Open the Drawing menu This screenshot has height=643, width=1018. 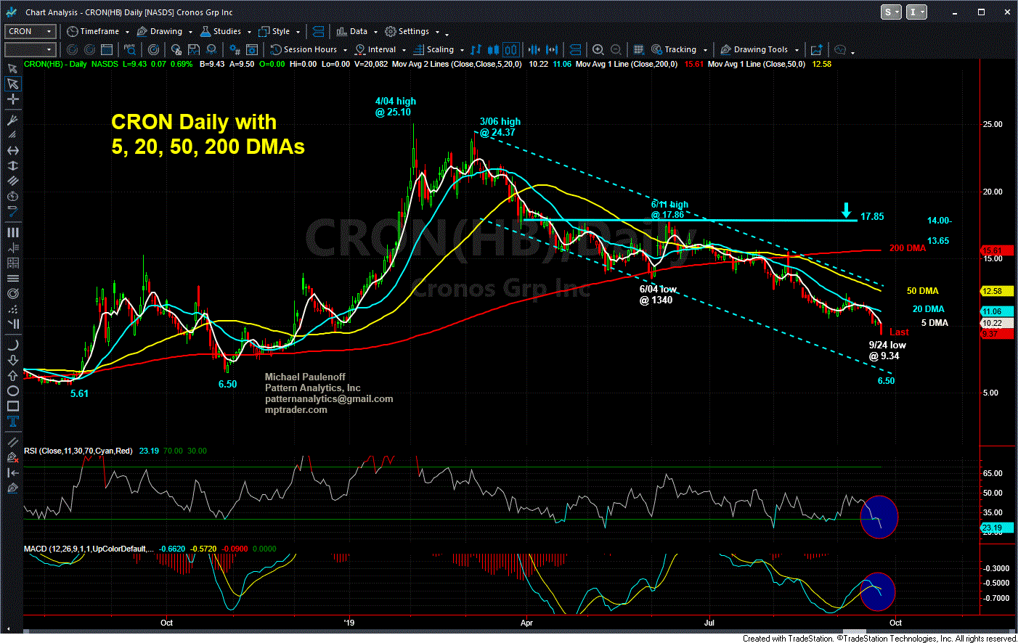pyautogui.click(x=165, y=31)
